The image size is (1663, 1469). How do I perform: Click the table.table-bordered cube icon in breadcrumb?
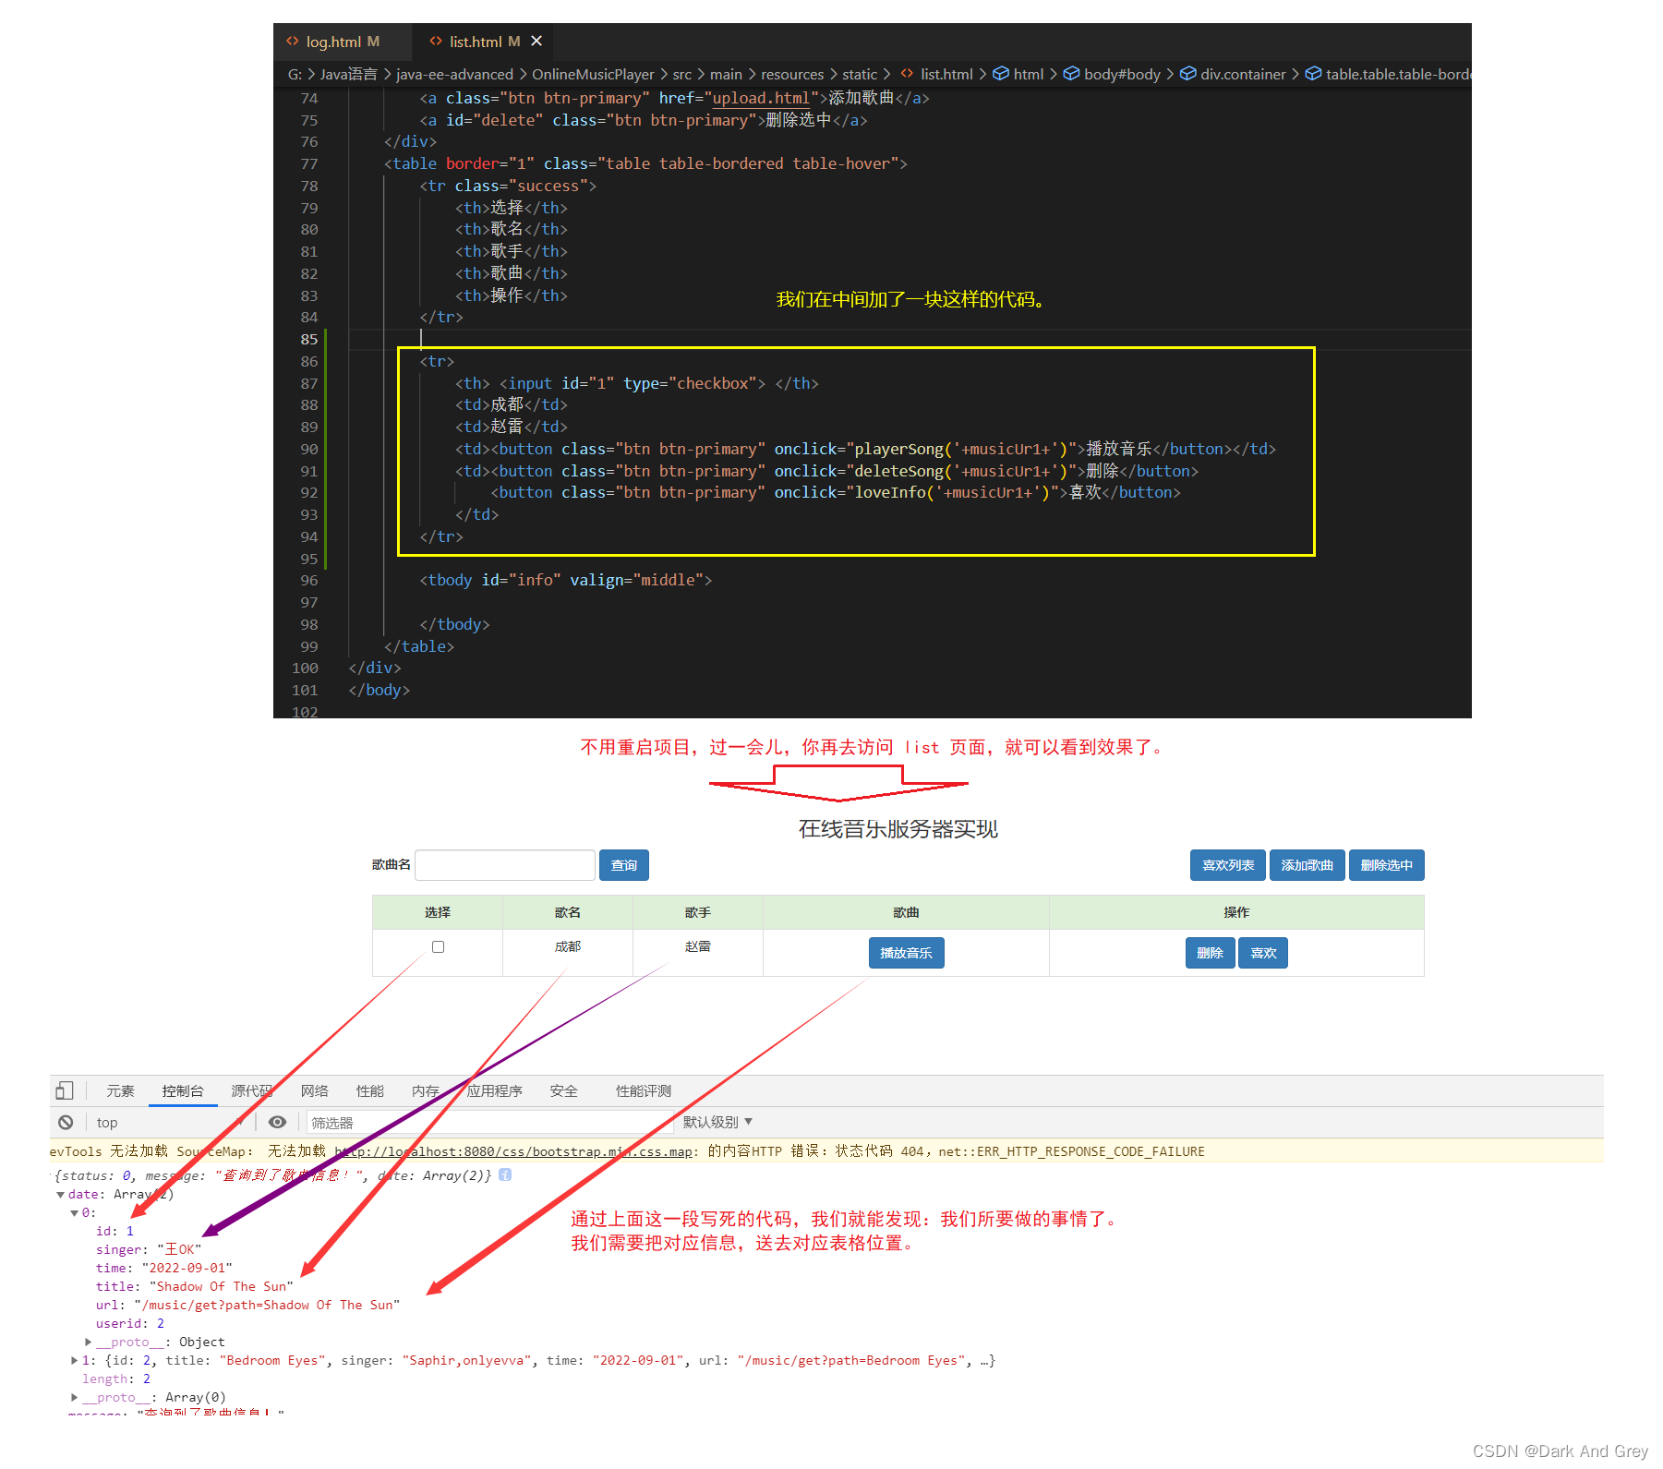click(1313, 73)
